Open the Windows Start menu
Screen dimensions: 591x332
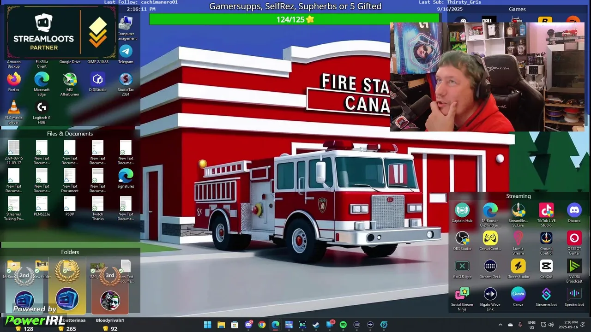208,325
